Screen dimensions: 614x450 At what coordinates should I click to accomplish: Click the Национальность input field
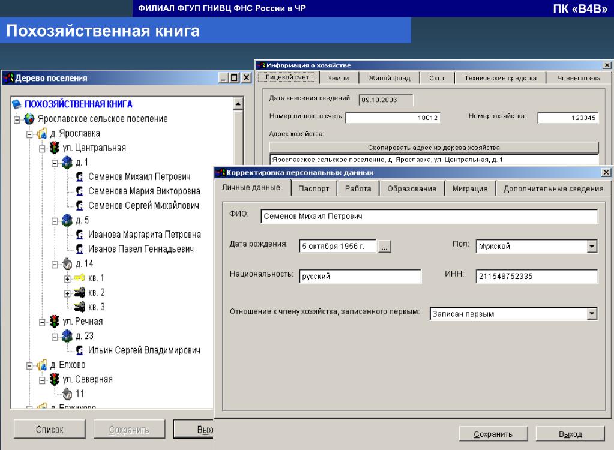pyautogui.click(x=360, y=276)
